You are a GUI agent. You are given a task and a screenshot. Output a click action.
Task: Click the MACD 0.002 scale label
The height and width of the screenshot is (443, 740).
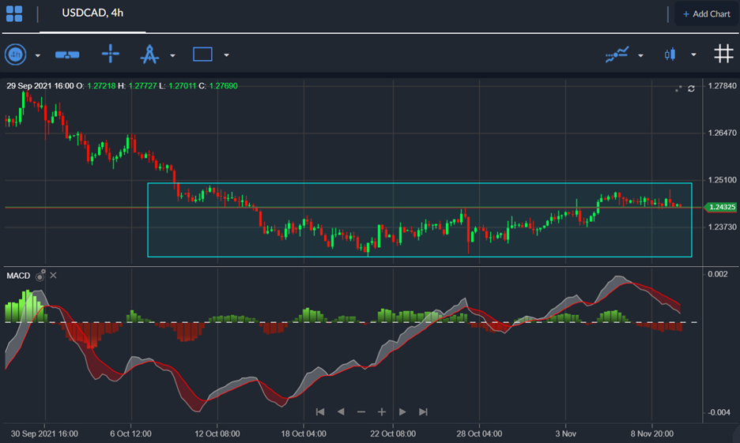(717, 274)
